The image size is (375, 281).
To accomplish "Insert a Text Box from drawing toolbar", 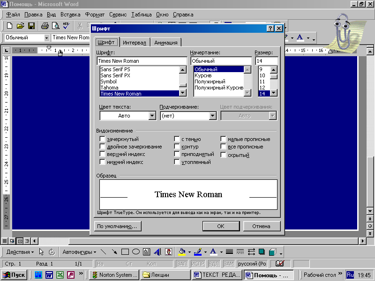I will 146,252.
